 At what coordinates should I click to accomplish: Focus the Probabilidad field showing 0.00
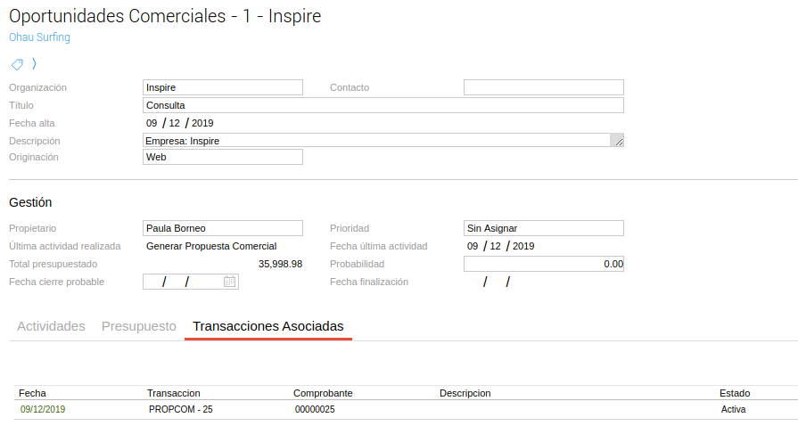[543, 264]
